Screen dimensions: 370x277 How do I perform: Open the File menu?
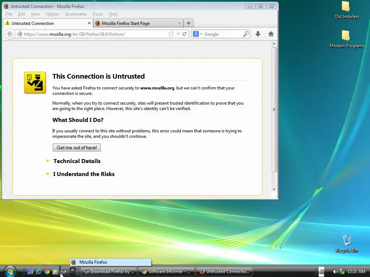[9, 14]
